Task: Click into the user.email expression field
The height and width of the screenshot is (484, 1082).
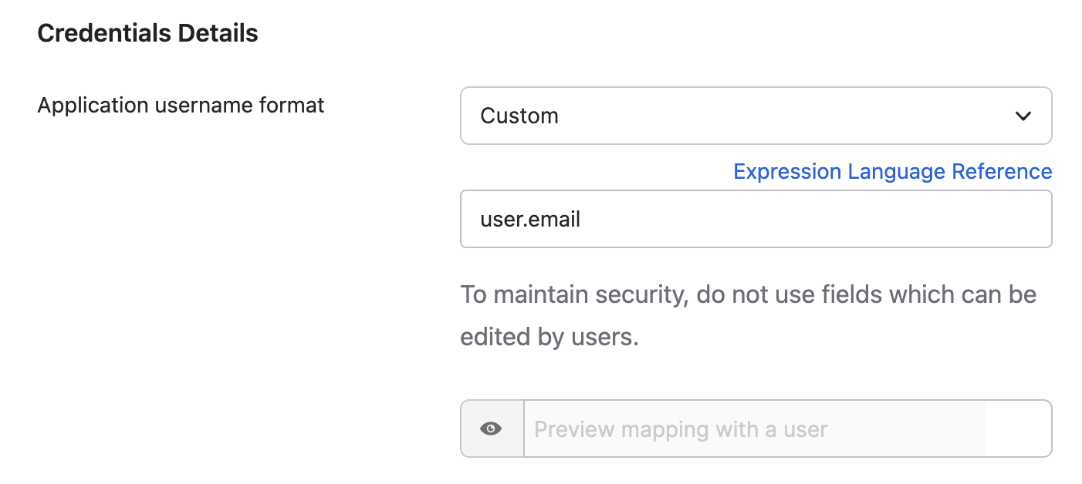Action: click(756, 220)
